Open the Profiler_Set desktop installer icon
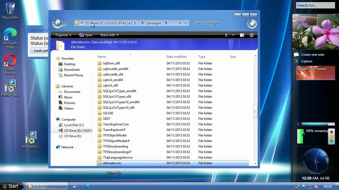 pyautogui.click(x=10, y=88)
